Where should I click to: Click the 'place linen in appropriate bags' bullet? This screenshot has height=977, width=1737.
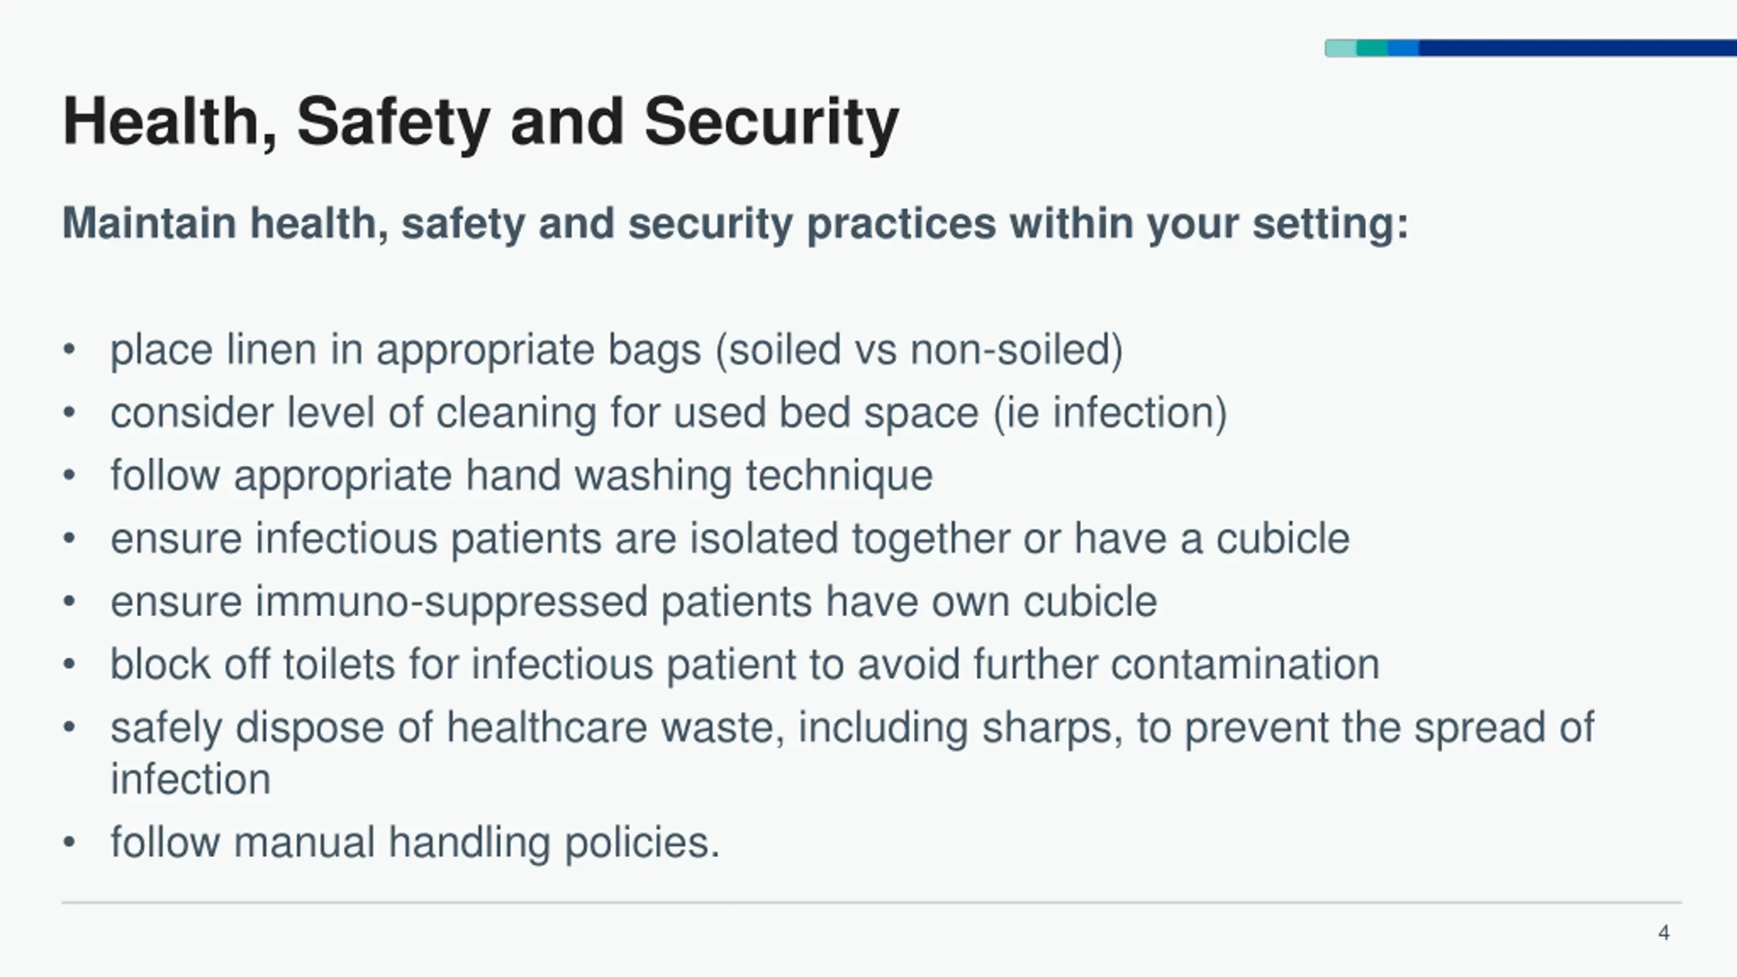[x=616, y=350]
